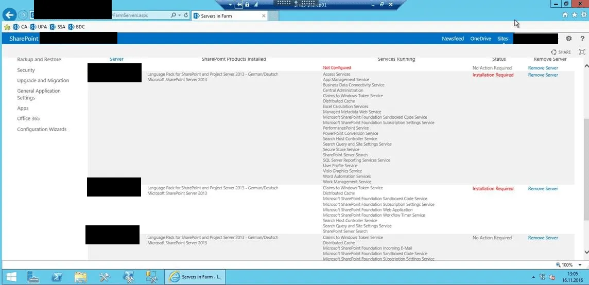This screenshot has height=285, width=589.
Task: Open a new browser tab
Action: (x=274, y=16)
